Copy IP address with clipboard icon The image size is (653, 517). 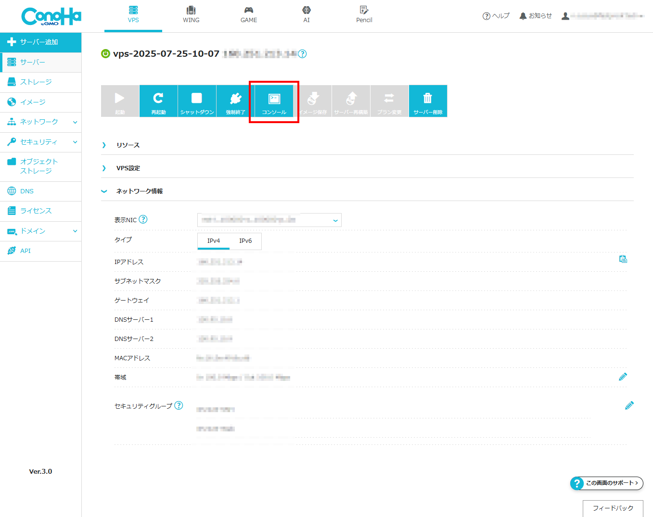coord(623,259)
